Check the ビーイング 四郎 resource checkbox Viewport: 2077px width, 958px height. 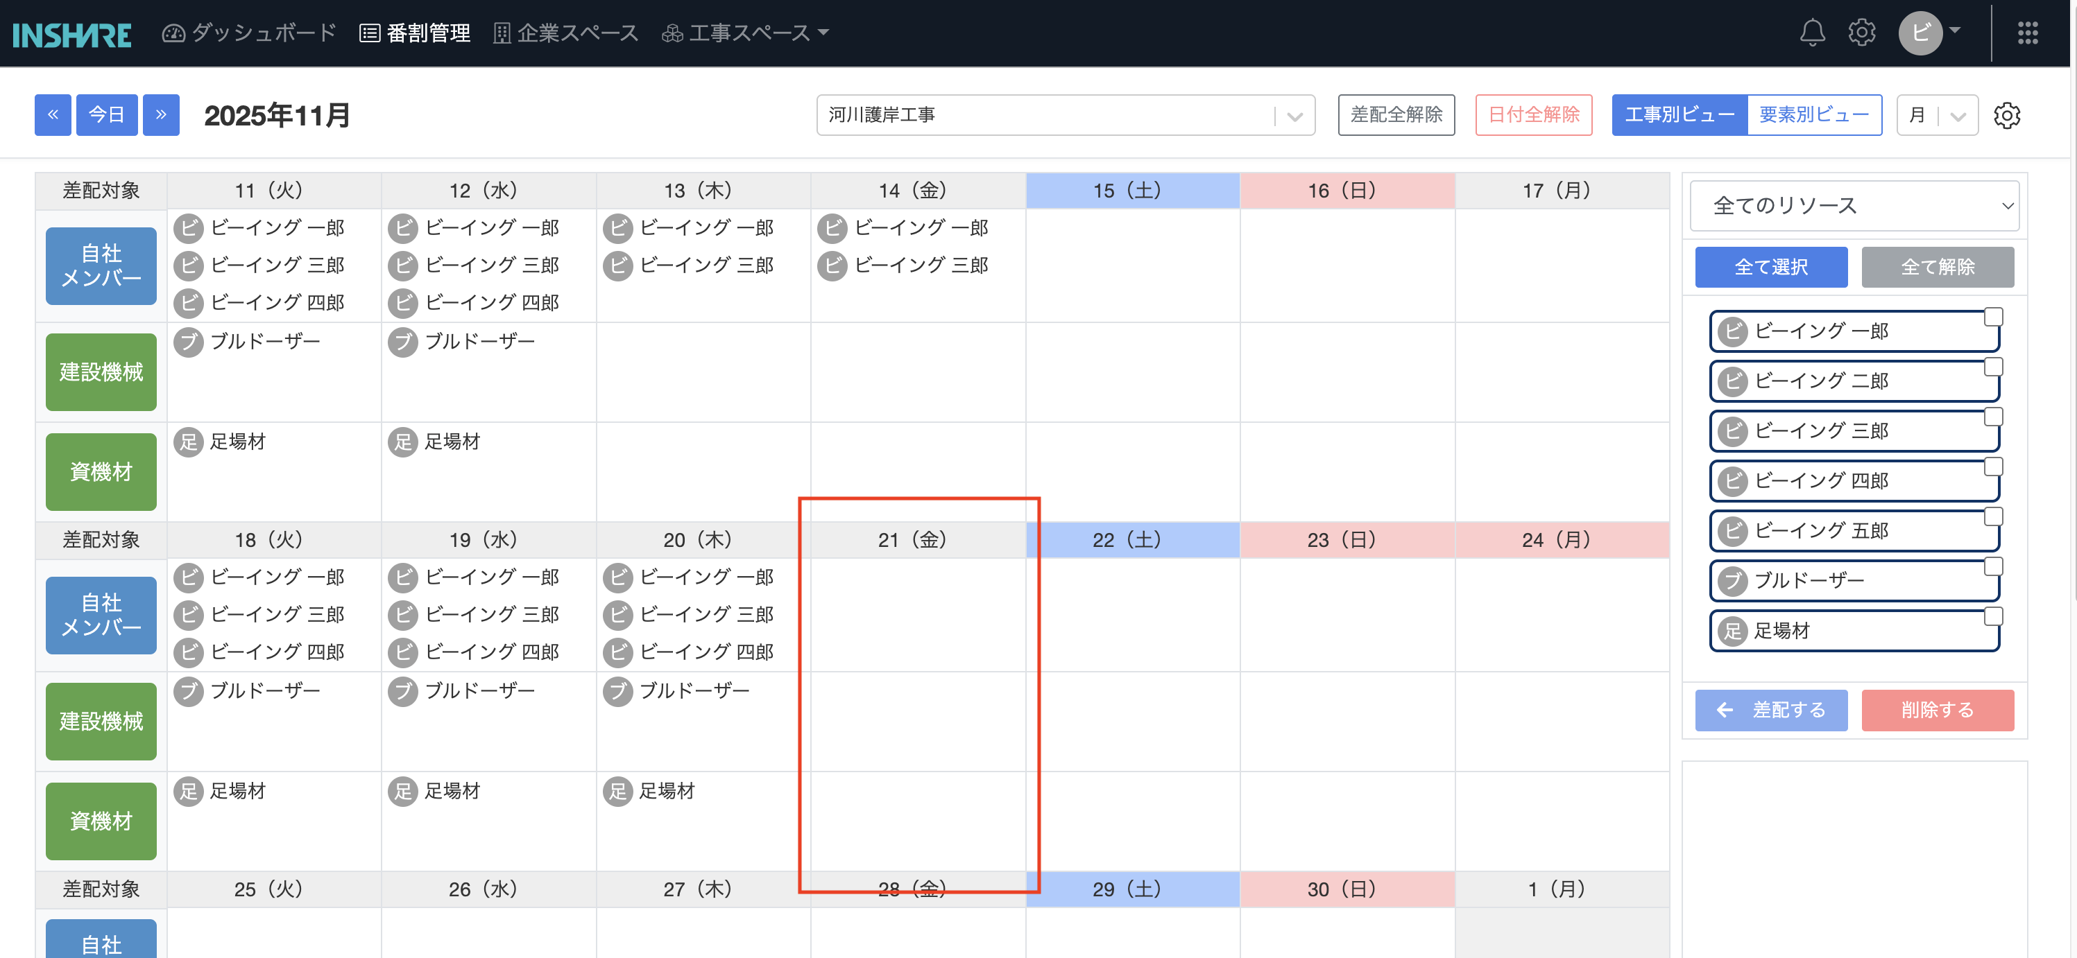pyautogui.click(x=1993, y=467)
